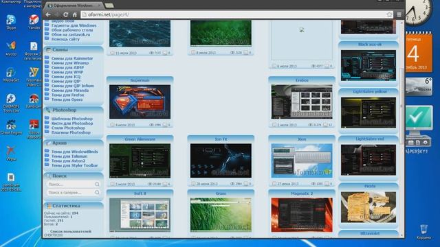The height and width of the screenshot is (247, 440).
Task: Click the magnifier in Поиск... field
Action: tap(97, 184)
